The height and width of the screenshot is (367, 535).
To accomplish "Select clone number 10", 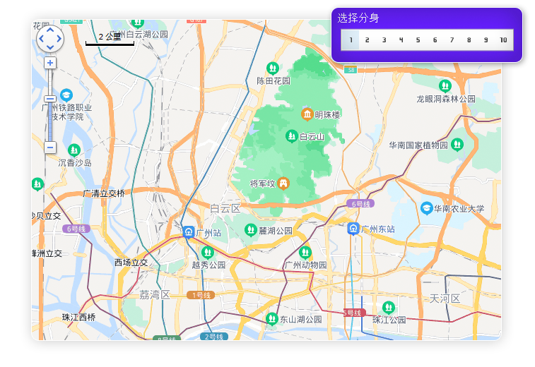I will [x=504, y=40].
